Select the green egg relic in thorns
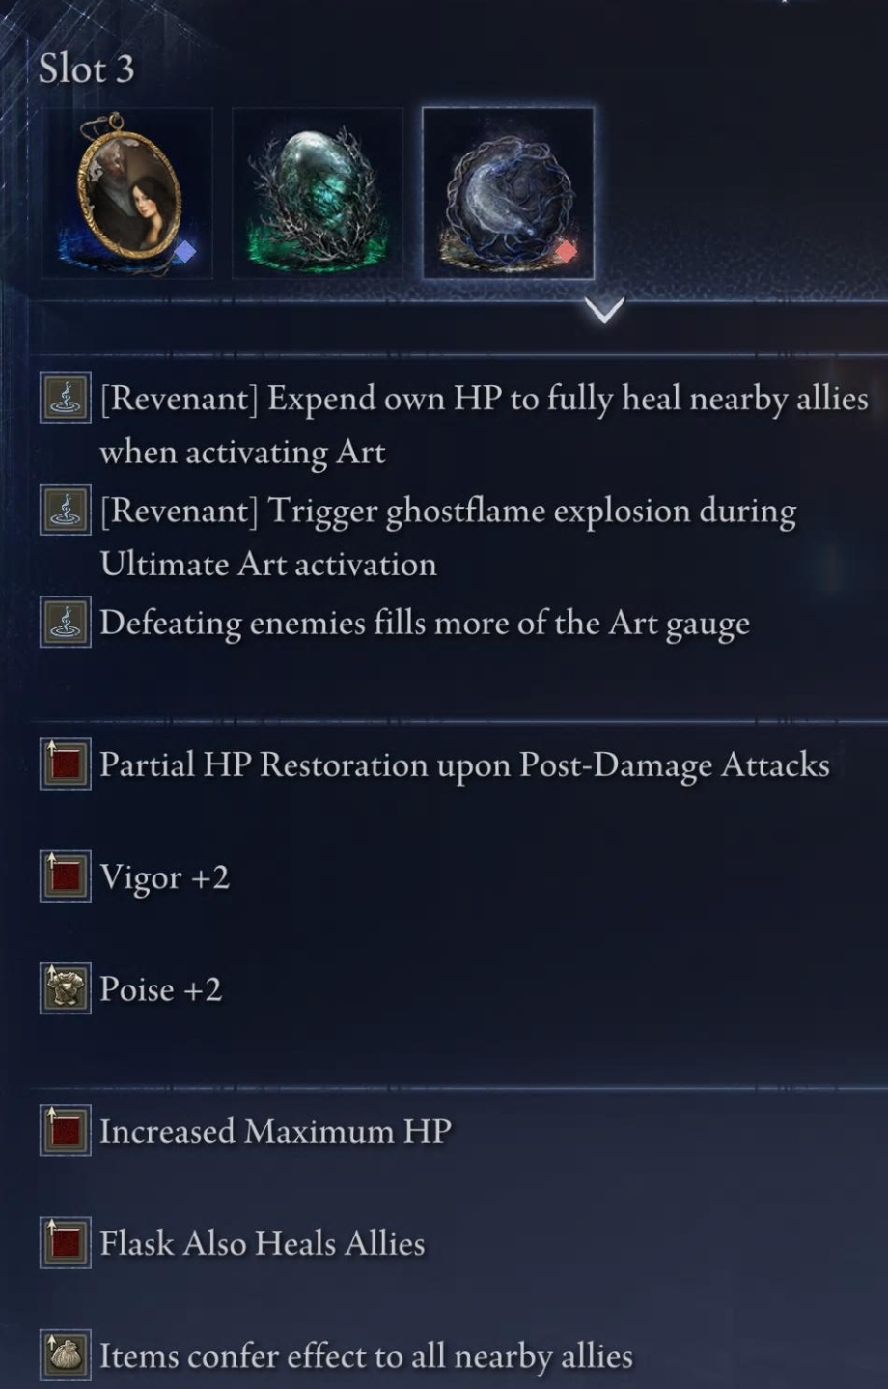 [318, 193]
